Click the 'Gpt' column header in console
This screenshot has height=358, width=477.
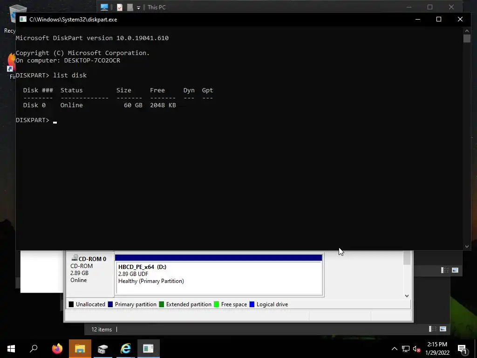(x=207, y=90)
